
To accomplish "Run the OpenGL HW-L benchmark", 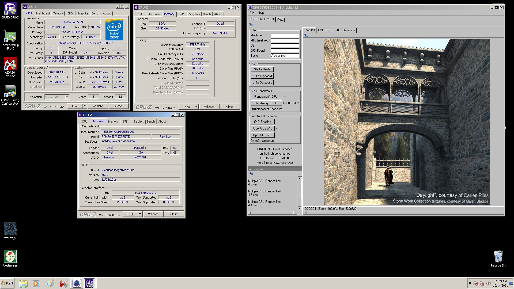I will click(x=263, y=135).
